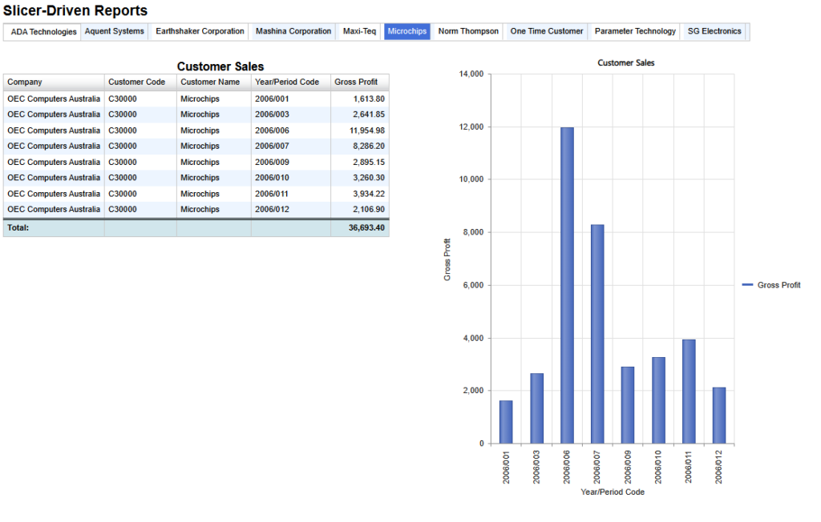
Task: Select the SG Electronics slicer
Action: (x=714, y=31)
